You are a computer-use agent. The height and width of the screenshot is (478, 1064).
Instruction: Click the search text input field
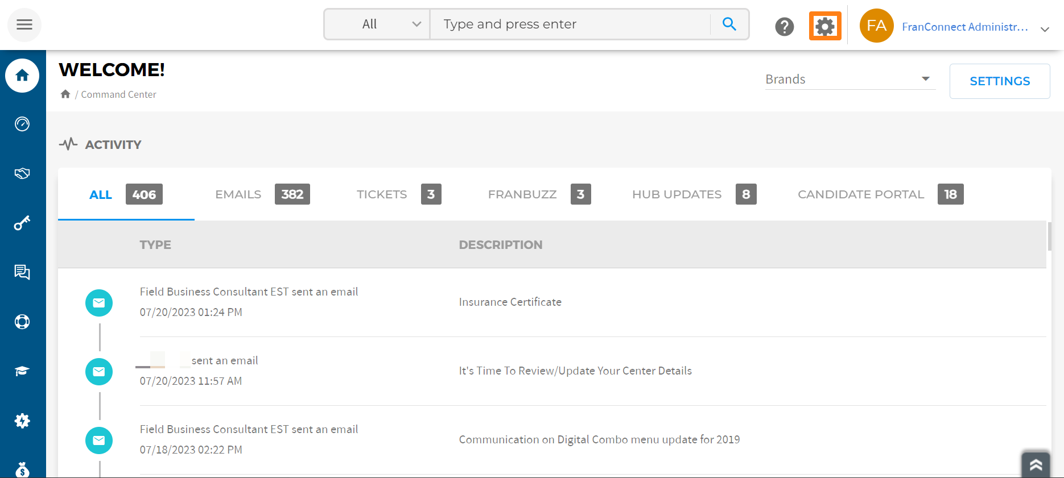(569, 24)
